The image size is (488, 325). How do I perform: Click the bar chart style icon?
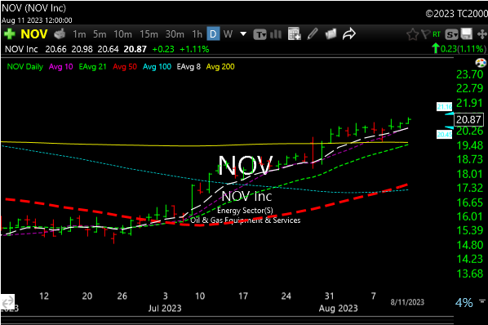tap(276, 34)
